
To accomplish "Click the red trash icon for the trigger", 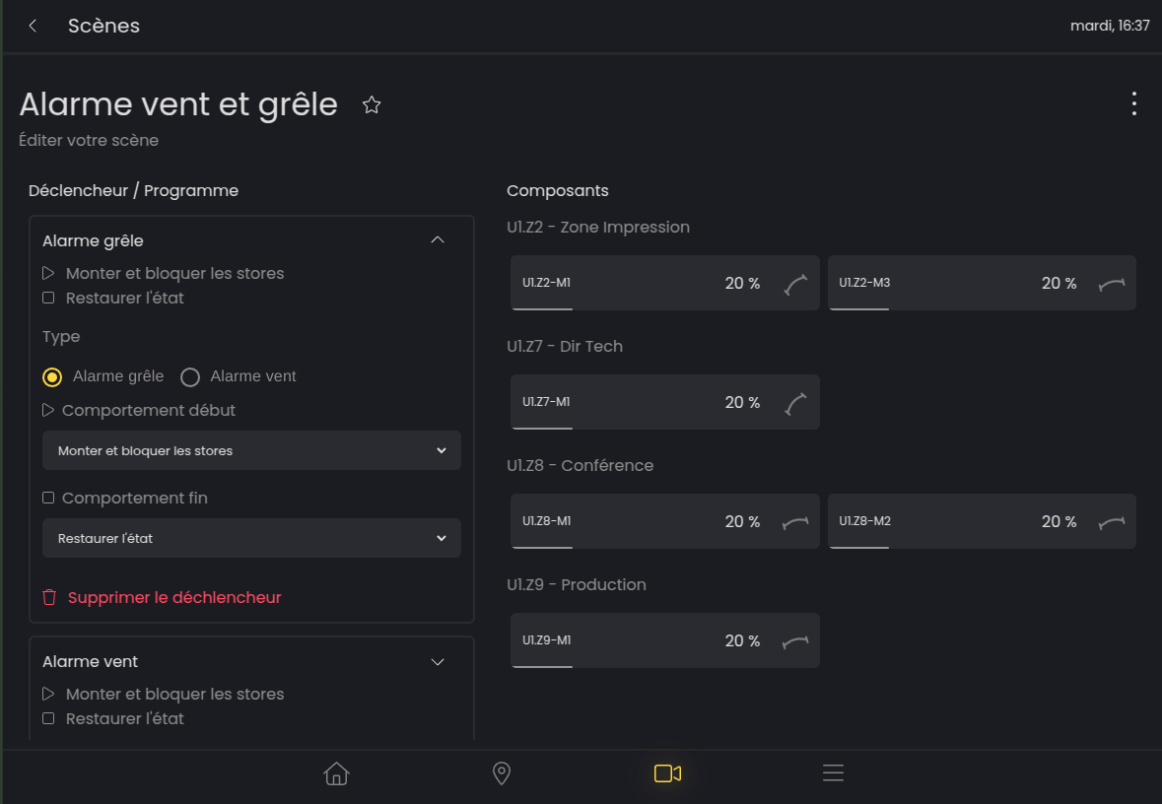I will click(49, 597).
